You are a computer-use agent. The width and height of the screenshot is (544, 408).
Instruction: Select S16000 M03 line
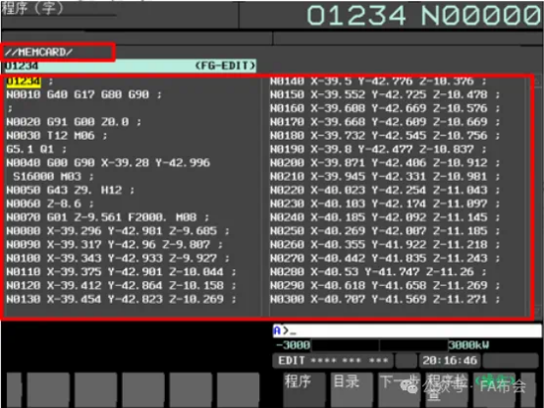point(53,177)
